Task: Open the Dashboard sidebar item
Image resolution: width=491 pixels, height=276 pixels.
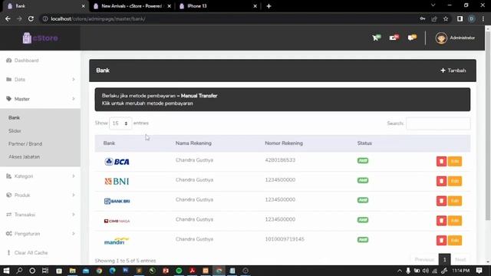Action: tap(40, 61)
